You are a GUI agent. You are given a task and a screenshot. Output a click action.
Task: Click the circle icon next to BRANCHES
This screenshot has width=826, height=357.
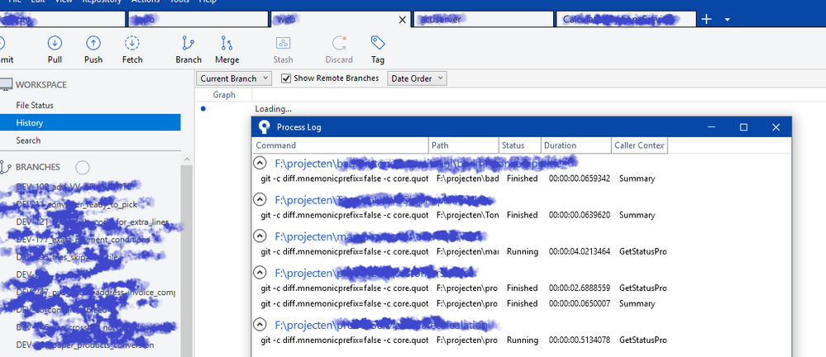pos(82,168)
